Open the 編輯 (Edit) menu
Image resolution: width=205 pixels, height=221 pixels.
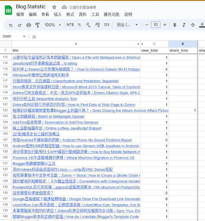[x=33, y=14]
